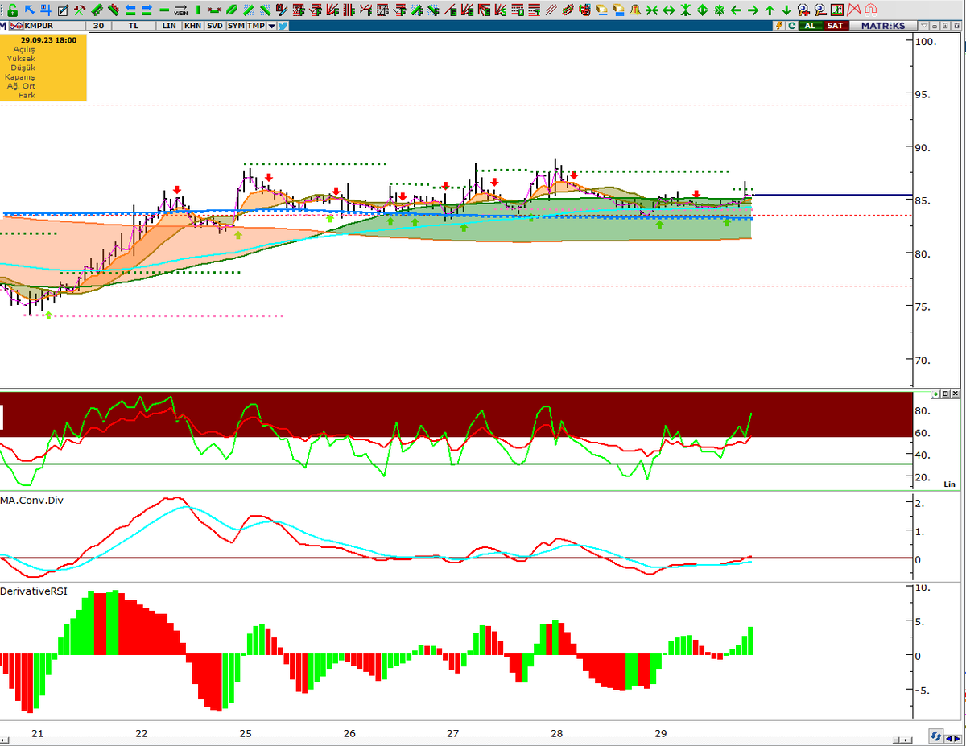Click the Kapanış label in the info box

coord(20,77)
